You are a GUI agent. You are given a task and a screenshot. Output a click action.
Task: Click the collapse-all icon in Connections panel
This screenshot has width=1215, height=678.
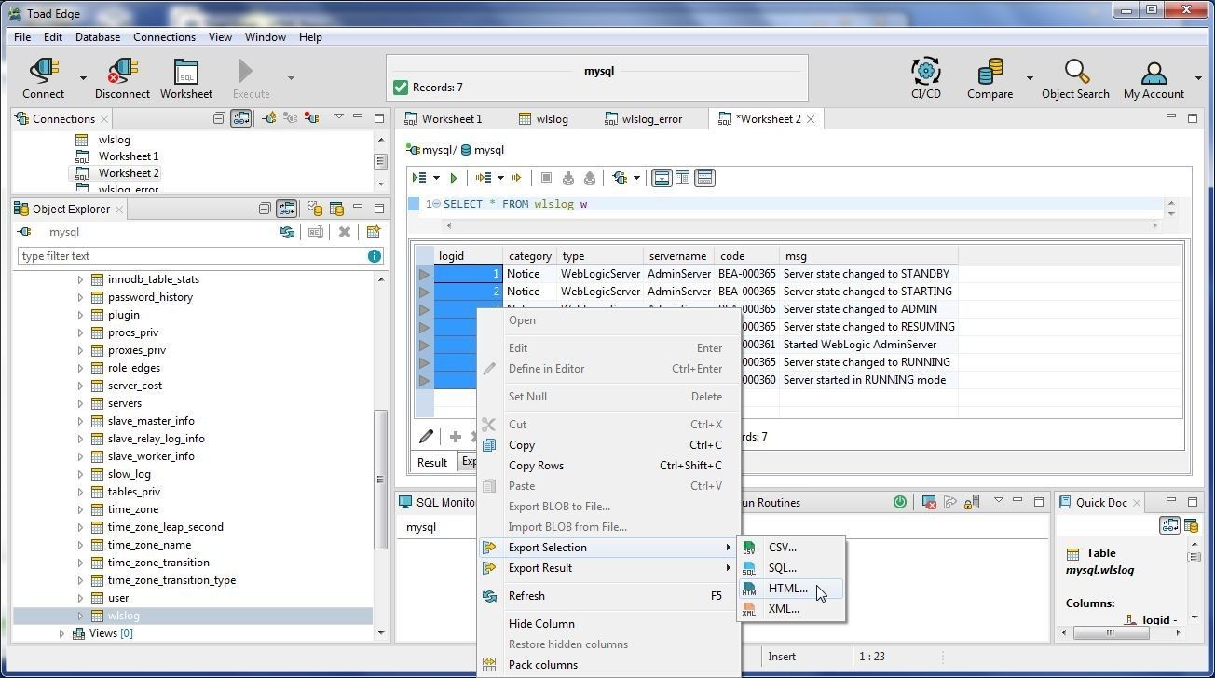pyautogui.click(x=219, y=118)
